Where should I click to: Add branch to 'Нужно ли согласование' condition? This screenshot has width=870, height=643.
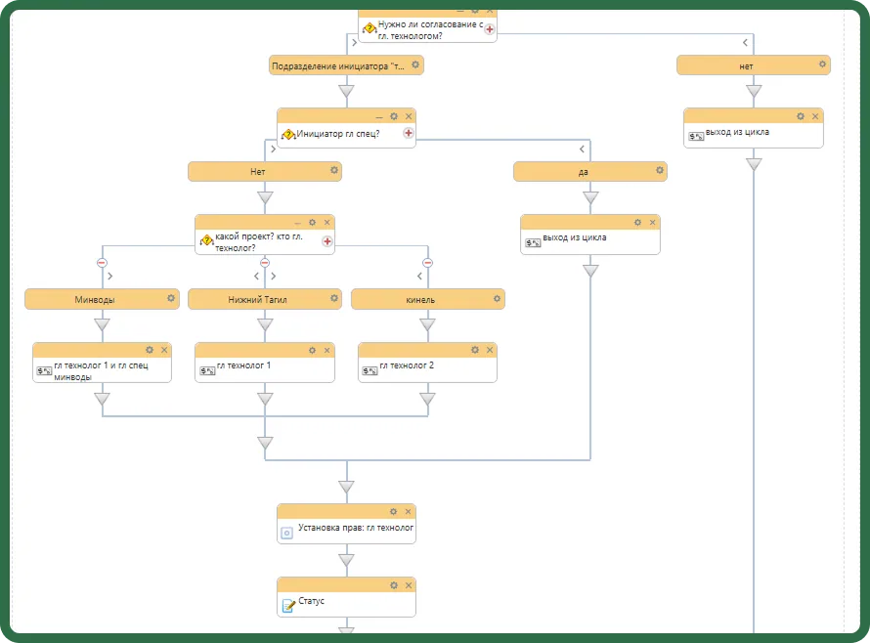[490, 29]
